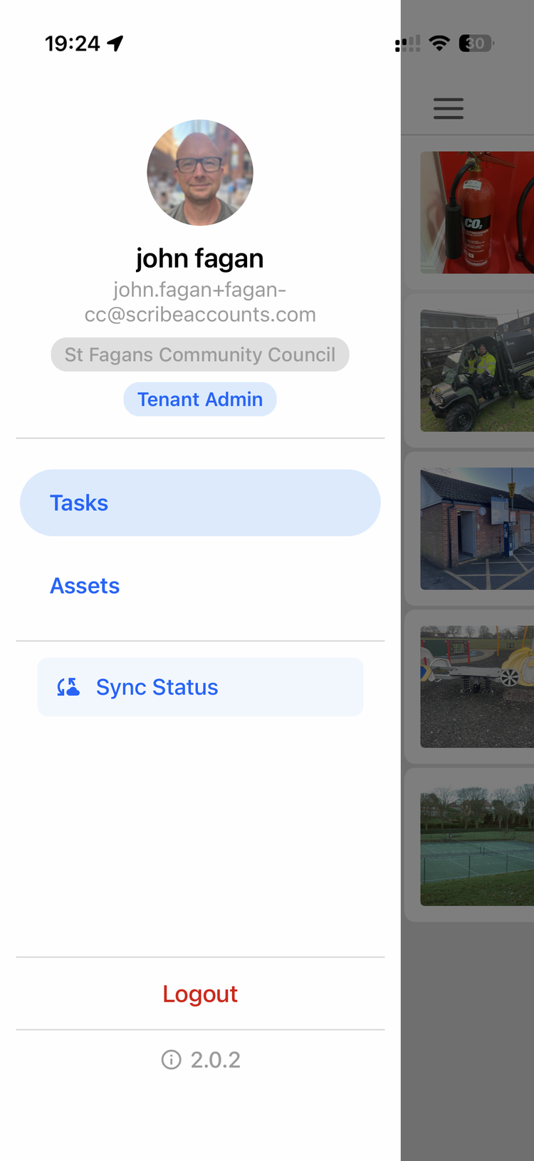This screenshot has width=534, height=1161.
Task: Open the fire extinguisher thumbnail
Action: [477, 212]
